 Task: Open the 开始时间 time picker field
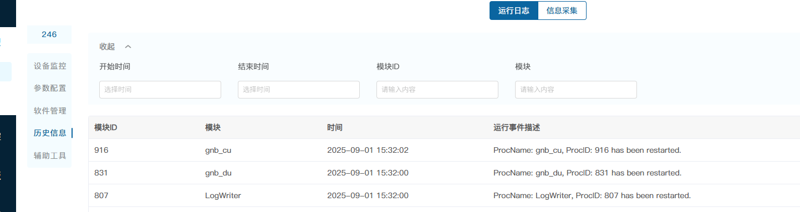[160, 90]
